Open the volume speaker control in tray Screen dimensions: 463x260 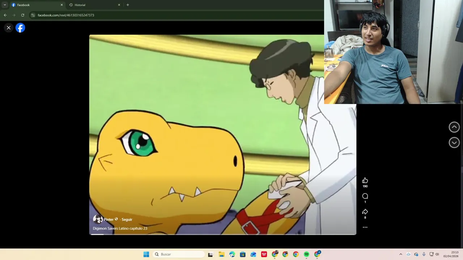click(437, 254)
